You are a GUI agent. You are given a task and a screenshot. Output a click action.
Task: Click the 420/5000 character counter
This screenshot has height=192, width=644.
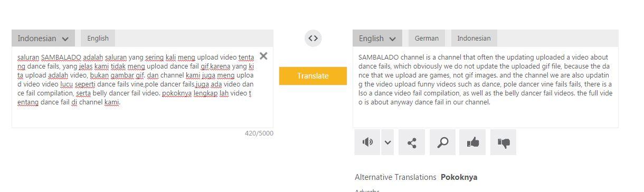(259, 133)
